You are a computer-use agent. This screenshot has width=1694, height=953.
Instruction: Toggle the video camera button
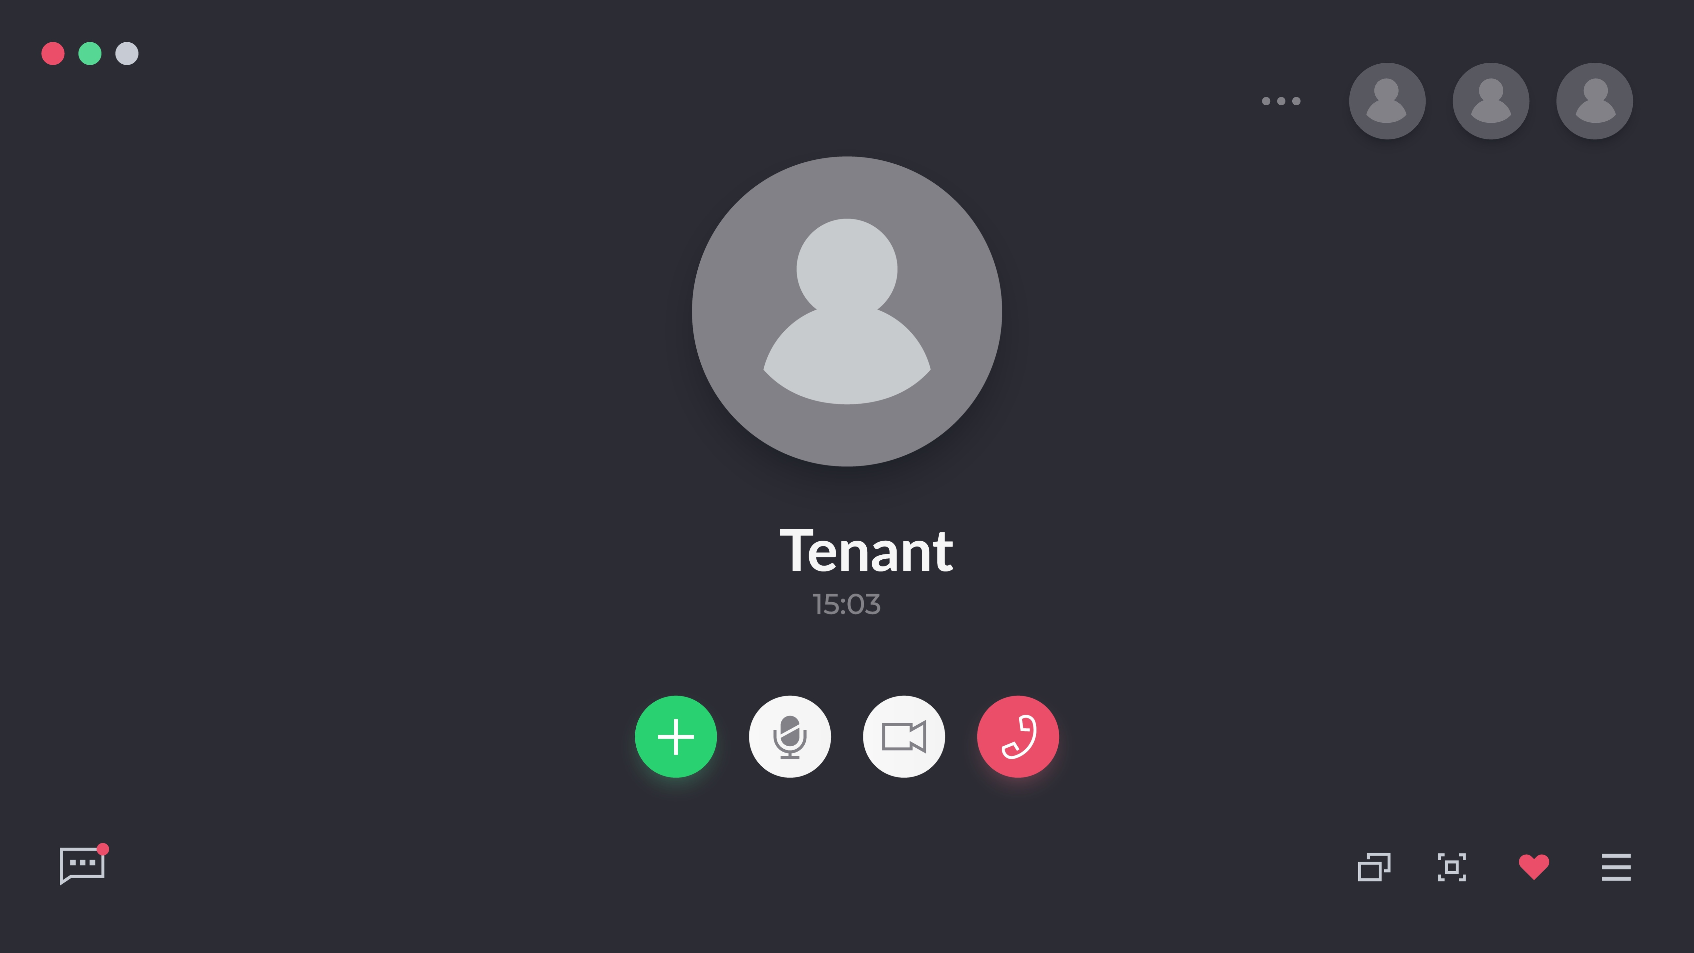[903, 736]
